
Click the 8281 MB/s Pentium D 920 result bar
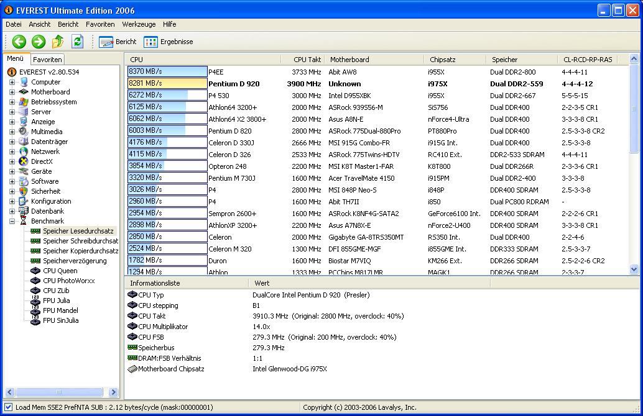[167, 84]
